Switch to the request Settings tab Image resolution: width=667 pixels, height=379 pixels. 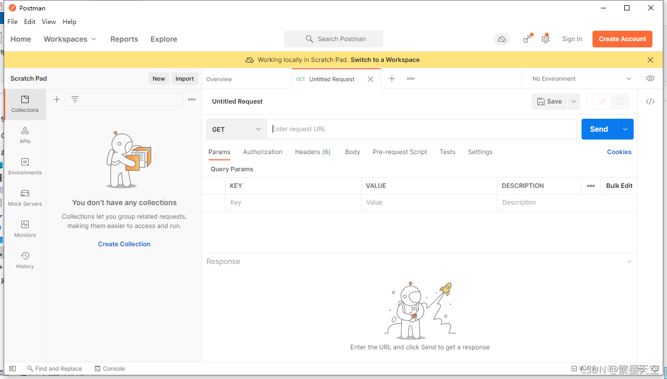coord(480,152)
